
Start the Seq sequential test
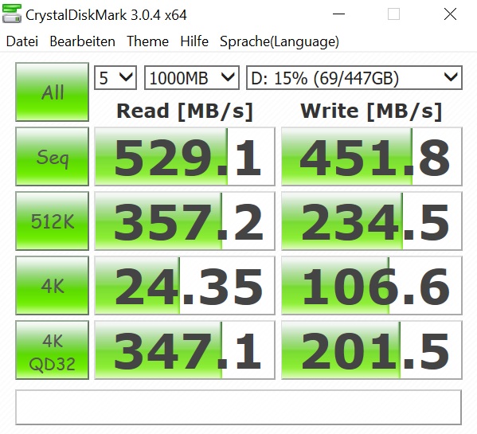52,156
